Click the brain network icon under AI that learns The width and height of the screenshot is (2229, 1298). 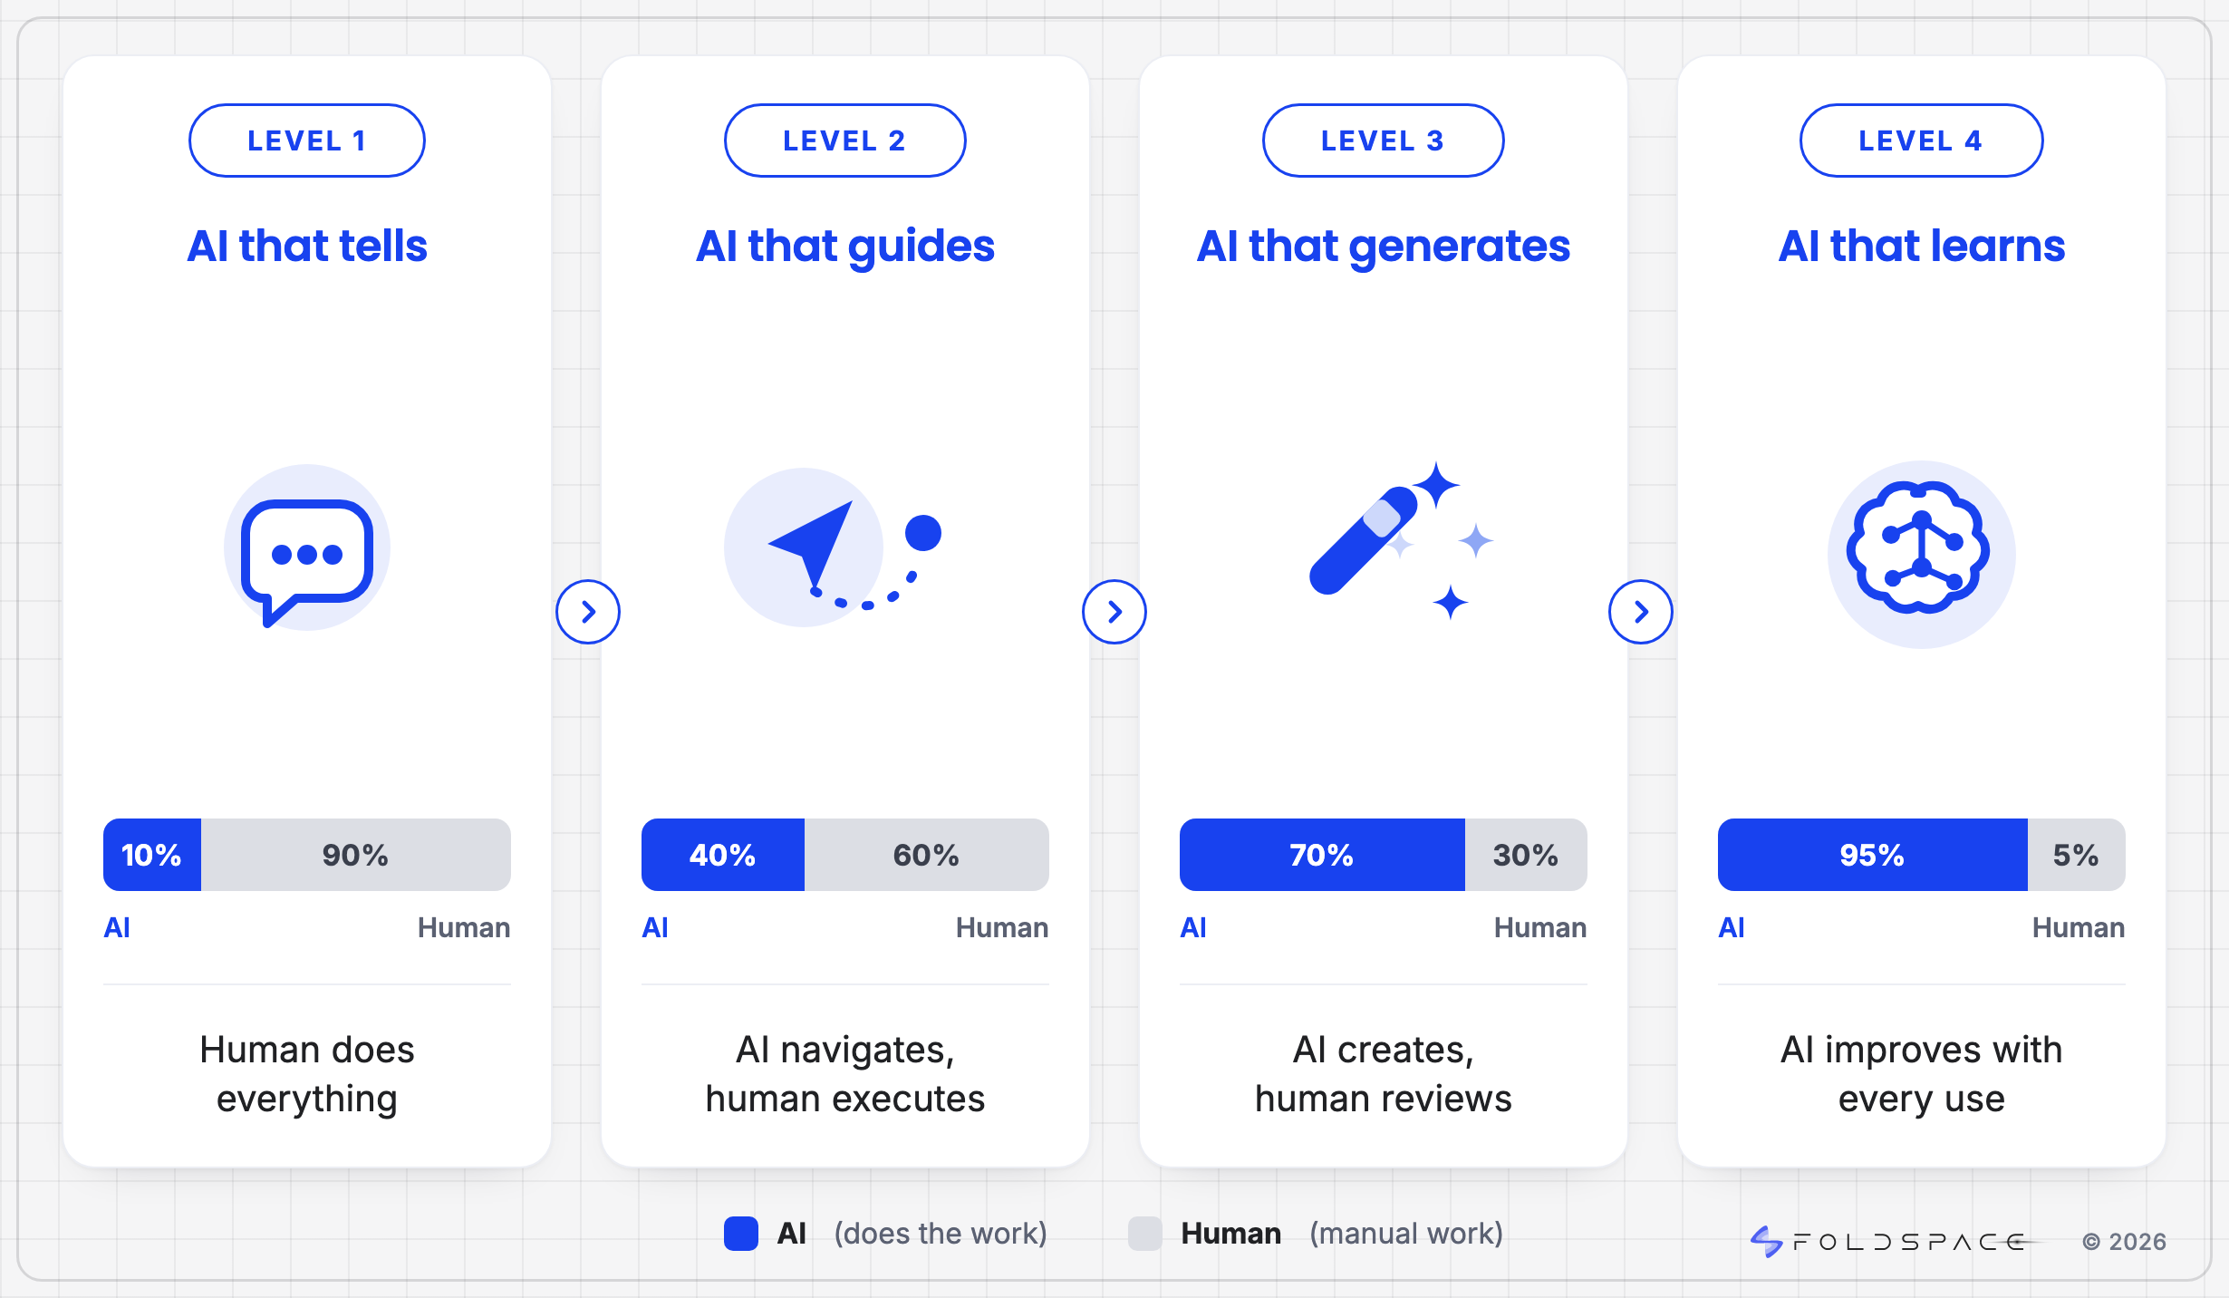pos(1921,554)
